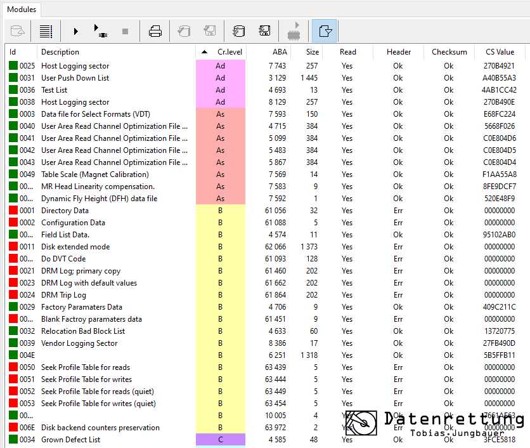Sort by the Header column header
This screenshot has height=448, width=530.
[399, 52]
